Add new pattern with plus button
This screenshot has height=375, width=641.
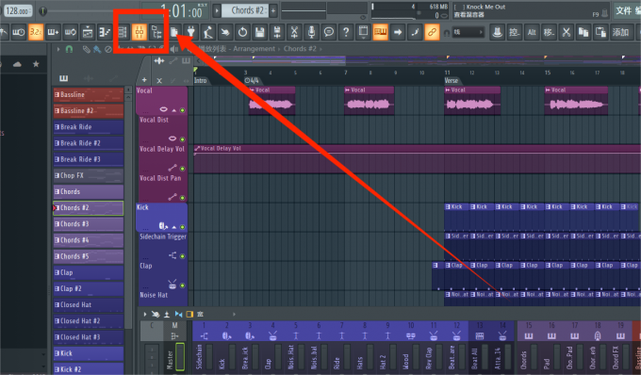click(x=273, y=10)
